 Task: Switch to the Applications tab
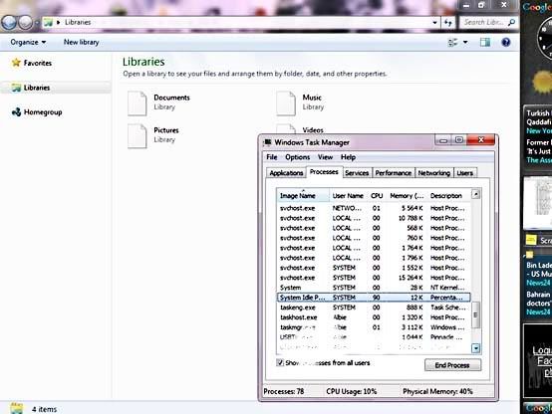[286, 173]
